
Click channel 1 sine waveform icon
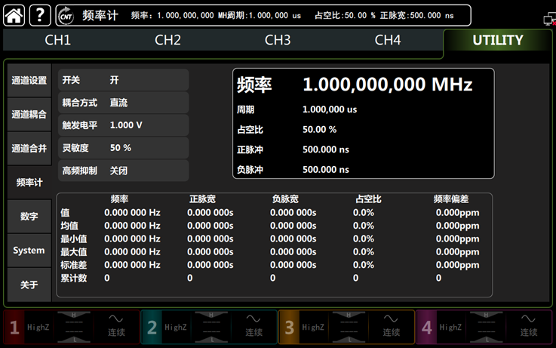coord(115,319)
